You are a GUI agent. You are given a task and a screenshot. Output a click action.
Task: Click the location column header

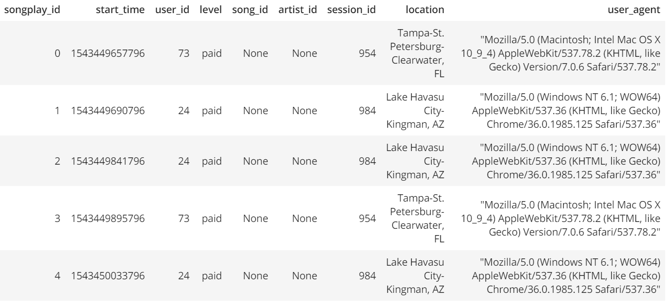[425, 9]
